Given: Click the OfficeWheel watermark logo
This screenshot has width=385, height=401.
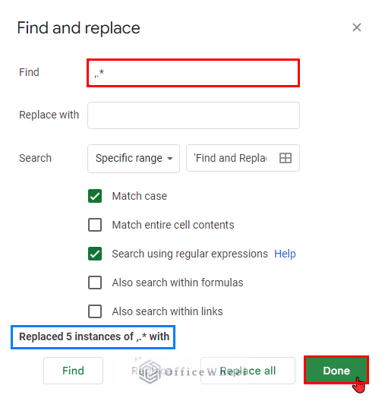Looking at the screenshot, I should (x=150, y=372).
